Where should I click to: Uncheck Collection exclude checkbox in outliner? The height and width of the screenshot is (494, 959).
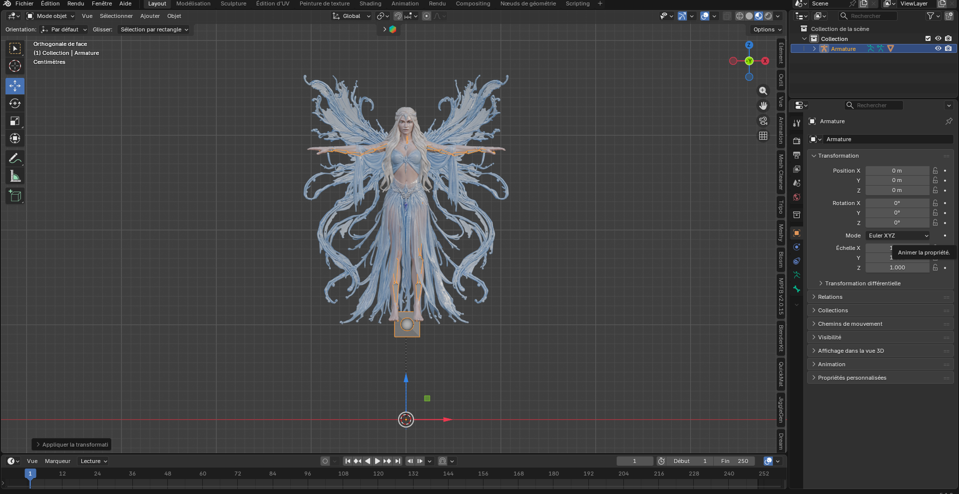[x=928, y=38]
